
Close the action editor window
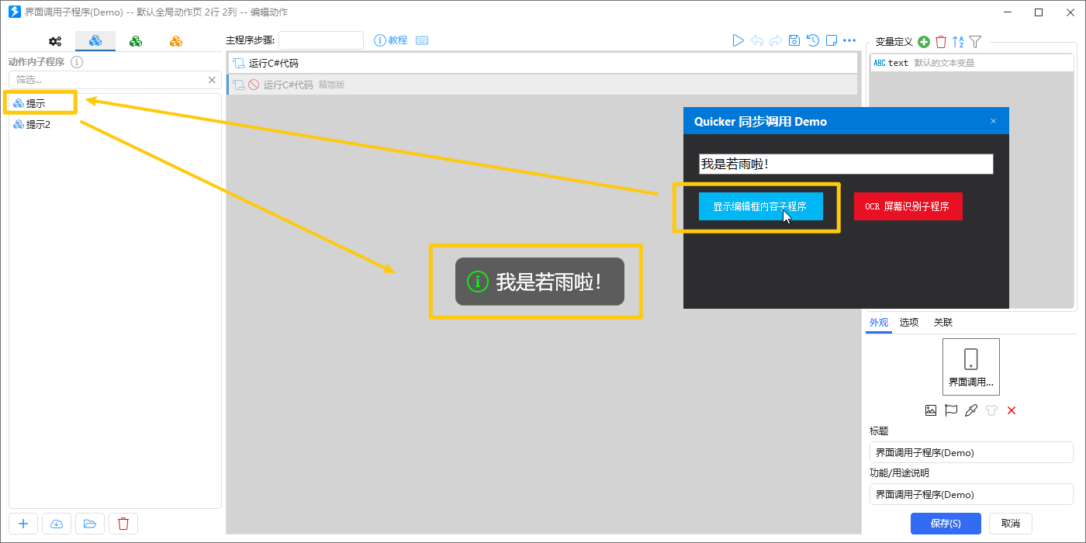1069,12
